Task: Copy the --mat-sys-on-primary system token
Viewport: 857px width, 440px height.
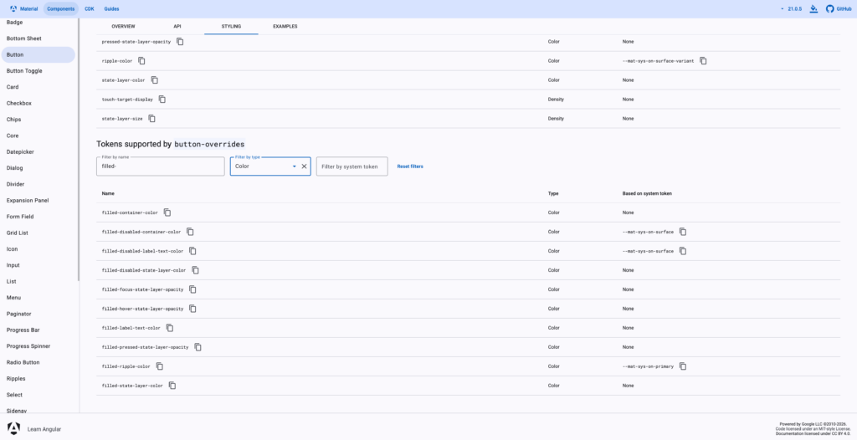Action: tap(683, 366)
